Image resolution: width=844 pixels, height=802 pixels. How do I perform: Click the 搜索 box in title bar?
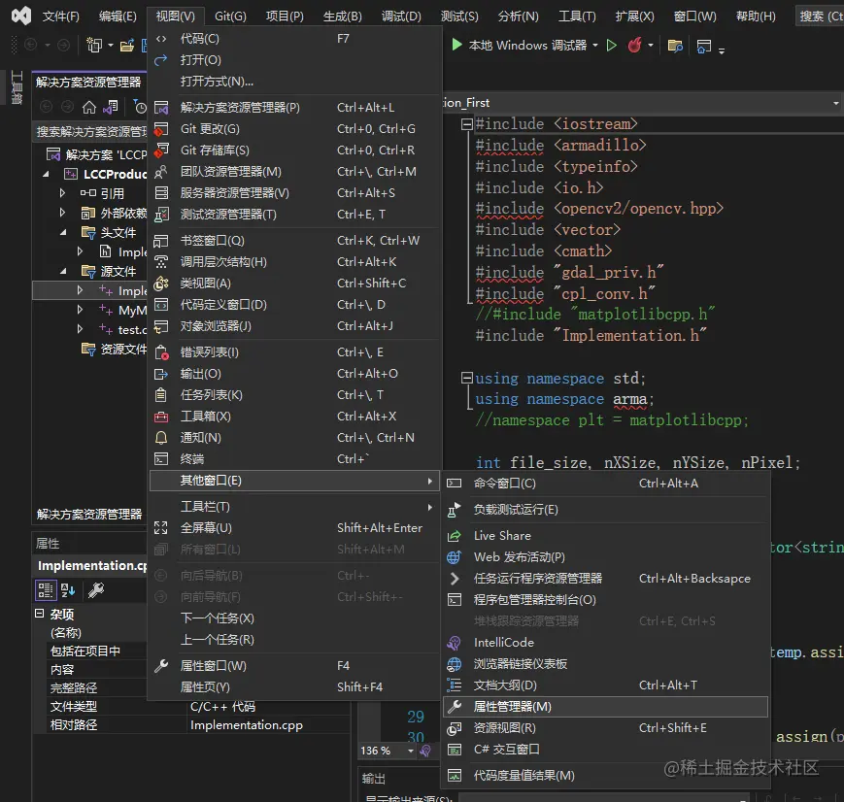pyautogui.click(x=820, y=17)
